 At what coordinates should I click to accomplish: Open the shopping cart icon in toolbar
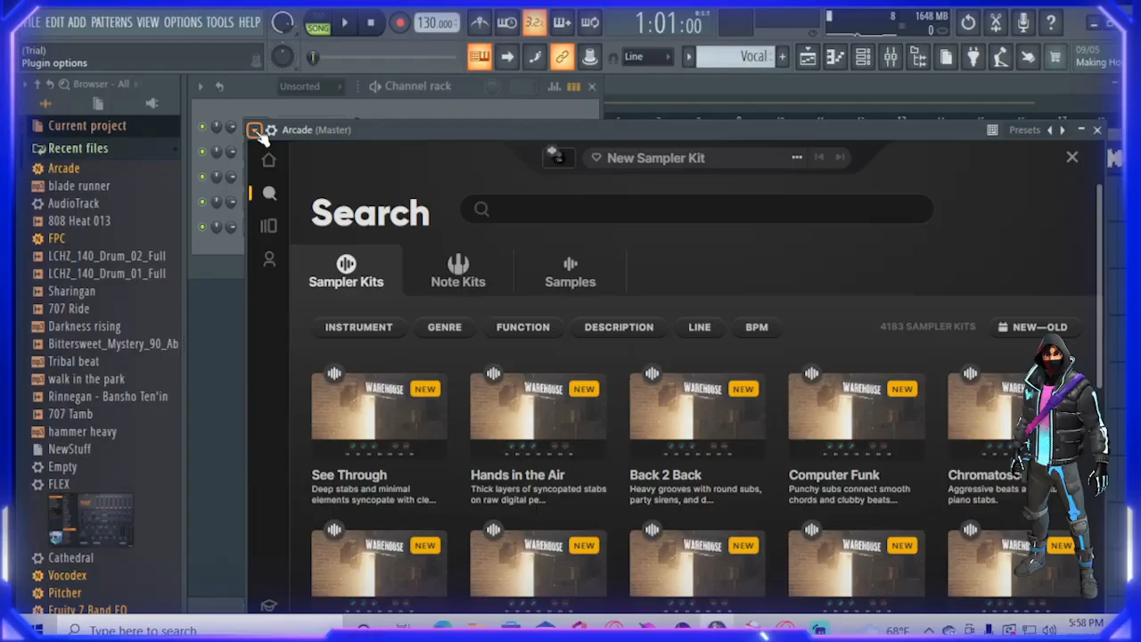pyautogui.click(x=1055, y=57)
